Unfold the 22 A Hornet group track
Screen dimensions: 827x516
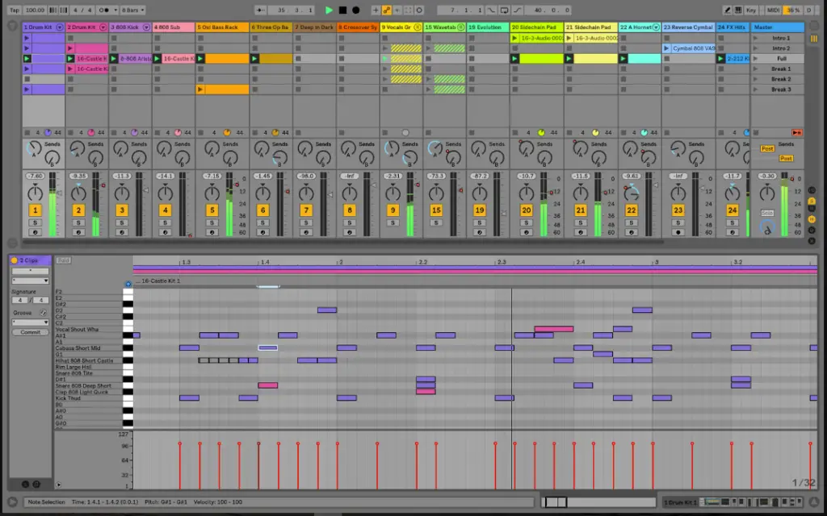tap(656, 27)
